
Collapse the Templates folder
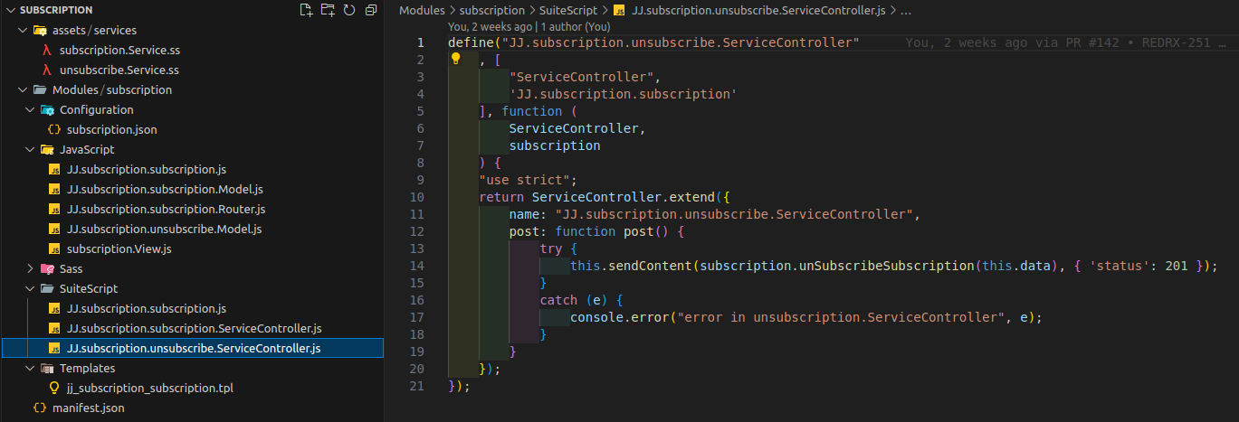pyautogui.click(x=30, y=368)
